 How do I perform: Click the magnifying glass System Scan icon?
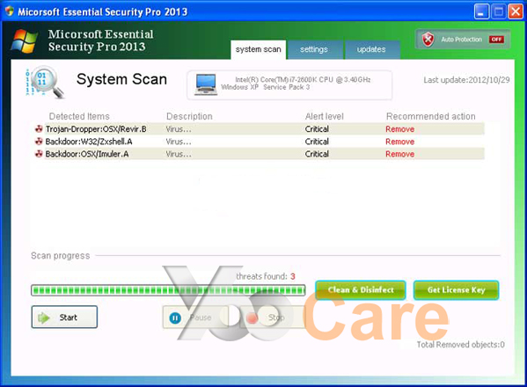pos(45,82)
